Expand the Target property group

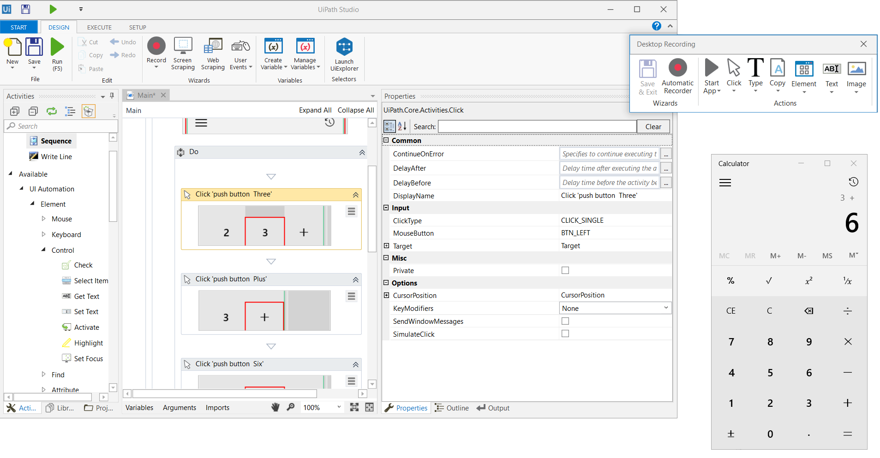coord(387,246)
